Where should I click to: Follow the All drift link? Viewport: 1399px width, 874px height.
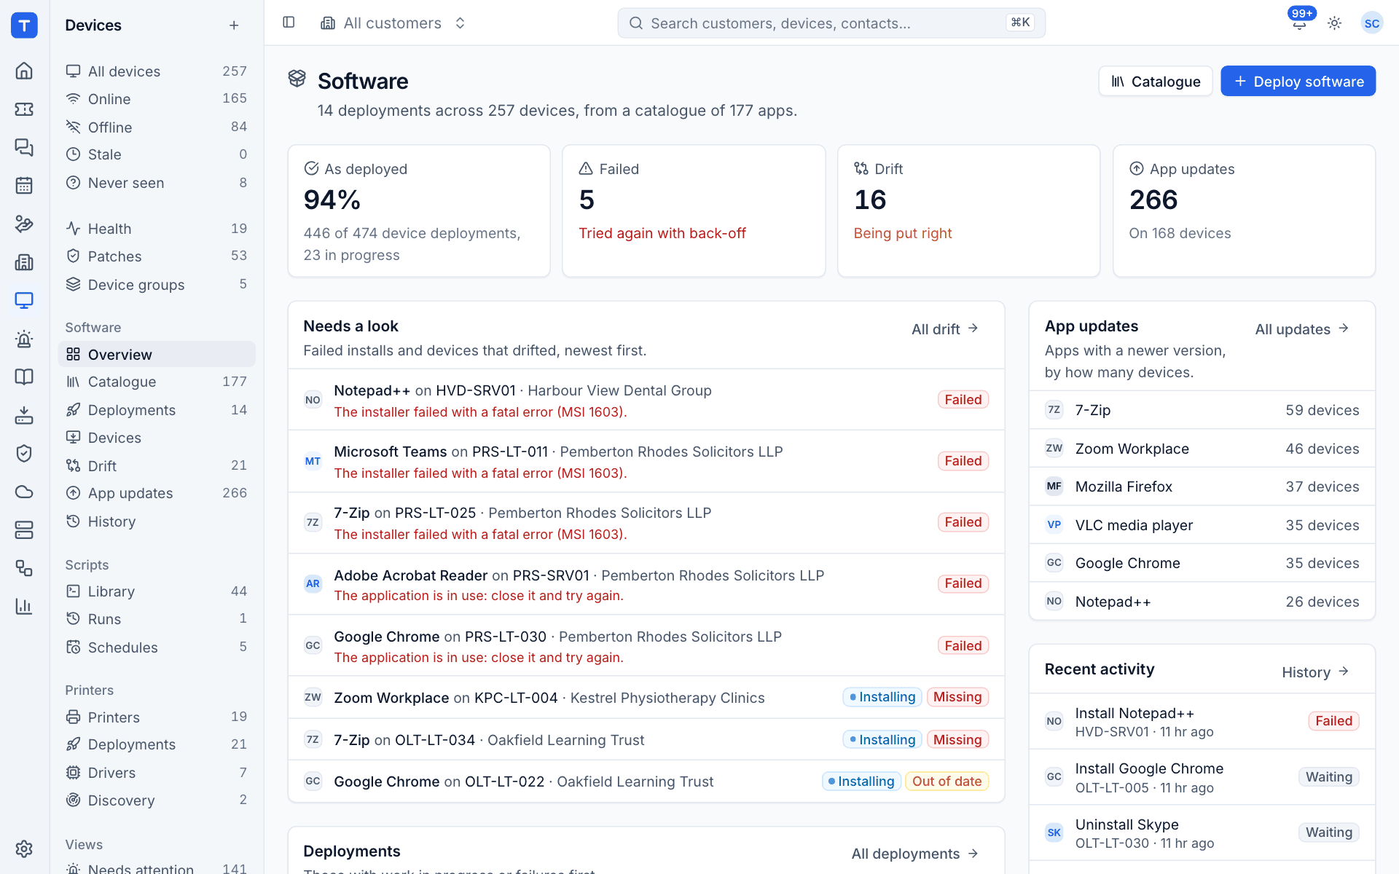click(x=945, y=329)
